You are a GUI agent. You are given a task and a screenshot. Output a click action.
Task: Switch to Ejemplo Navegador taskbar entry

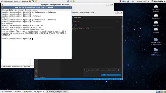click(34, 92)
